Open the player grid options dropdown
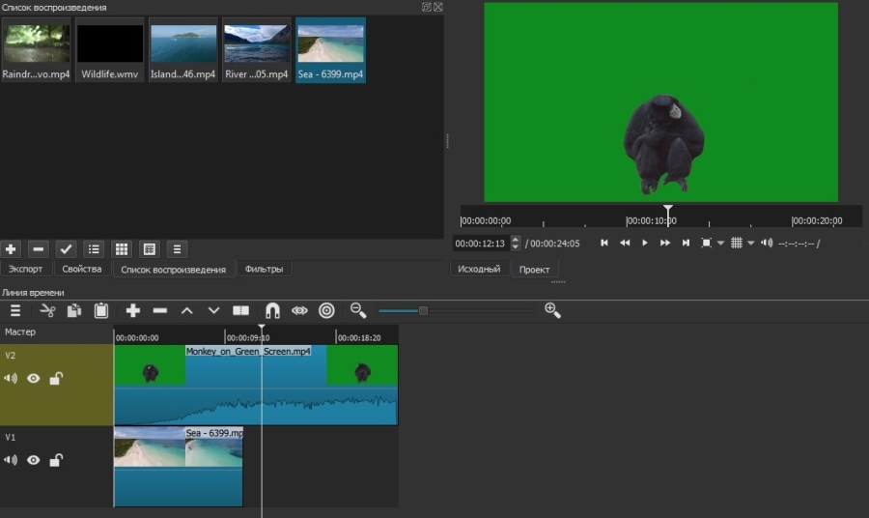Viewport: 869px width, 518px height. tap(750, 244)
